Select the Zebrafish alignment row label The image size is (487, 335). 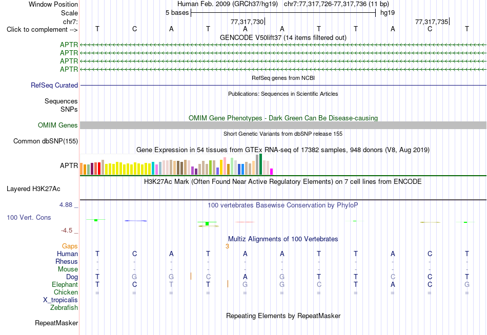coord(64,308)
